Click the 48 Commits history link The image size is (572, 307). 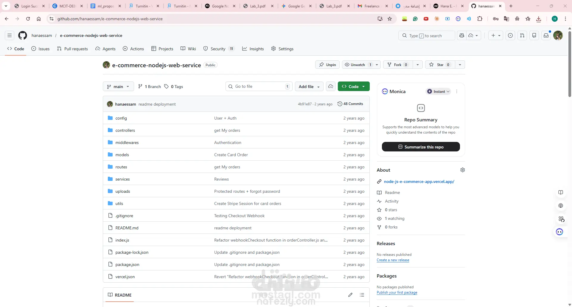pos(350,104)
